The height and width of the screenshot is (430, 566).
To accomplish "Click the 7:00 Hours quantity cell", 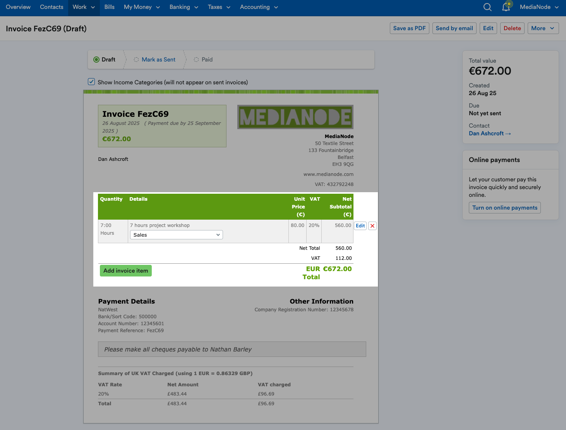I will (113, 231).
